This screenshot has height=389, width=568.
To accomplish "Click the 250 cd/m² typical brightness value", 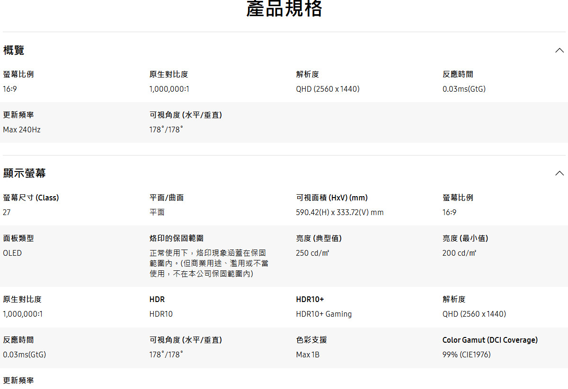I will pyautogui.click(x=312, y=253).
